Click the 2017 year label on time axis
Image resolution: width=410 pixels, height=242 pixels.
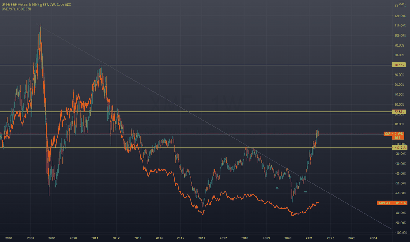(223, 238)
